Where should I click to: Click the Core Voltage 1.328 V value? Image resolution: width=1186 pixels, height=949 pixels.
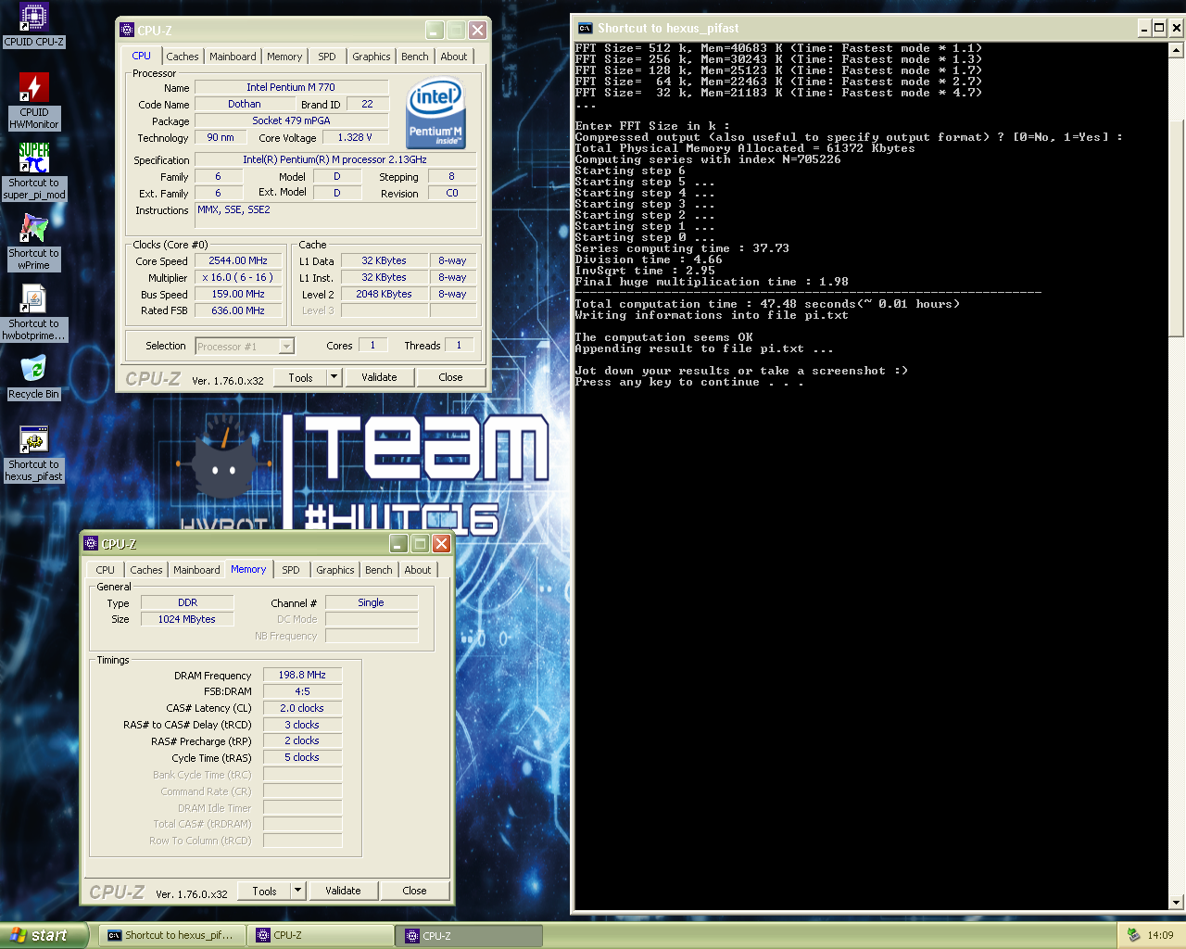[x=355, y=137]
